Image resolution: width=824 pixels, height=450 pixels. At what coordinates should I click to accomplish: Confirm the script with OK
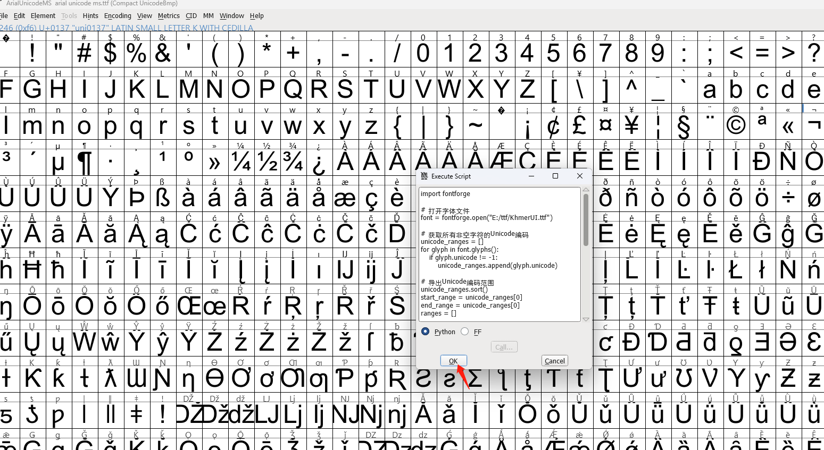[453, 361]
